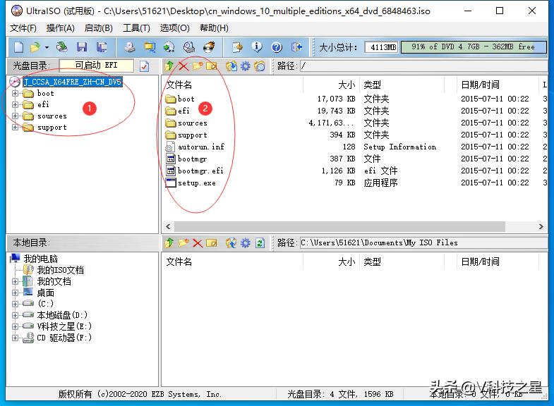Click red X delete icon in disc pane

point(183,66)
